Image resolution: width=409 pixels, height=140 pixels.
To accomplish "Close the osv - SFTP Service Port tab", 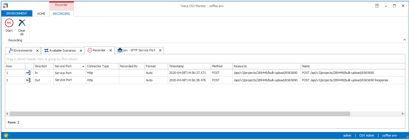I will (x=160, y=50).
